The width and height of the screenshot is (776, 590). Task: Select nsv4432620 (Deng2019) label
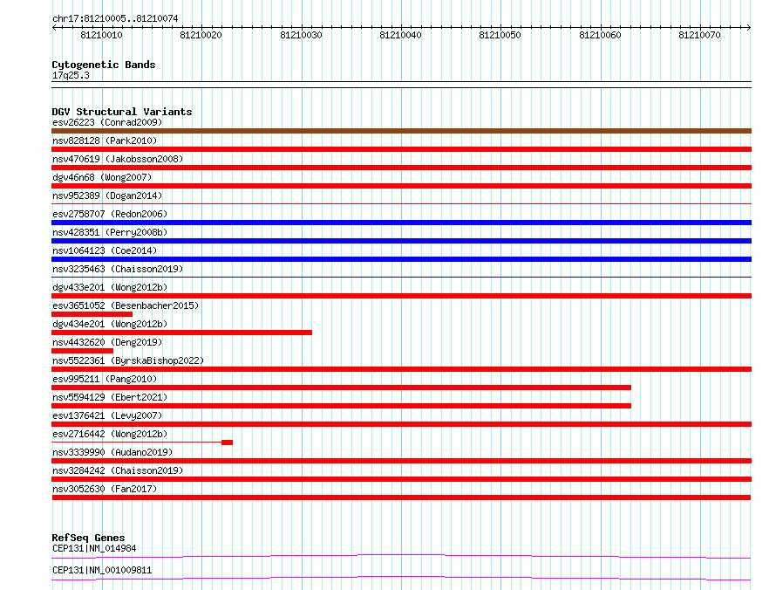tap(107, 342)
